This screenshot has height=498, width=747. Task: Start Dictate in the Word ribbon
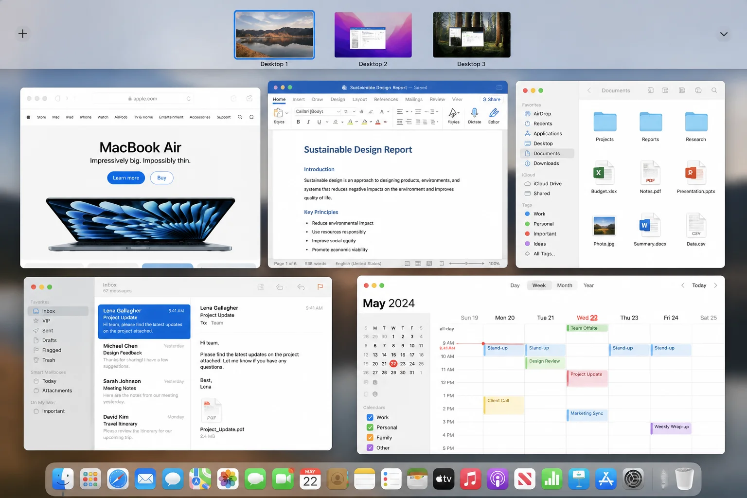pyautogui.click(x=475, y=116)
